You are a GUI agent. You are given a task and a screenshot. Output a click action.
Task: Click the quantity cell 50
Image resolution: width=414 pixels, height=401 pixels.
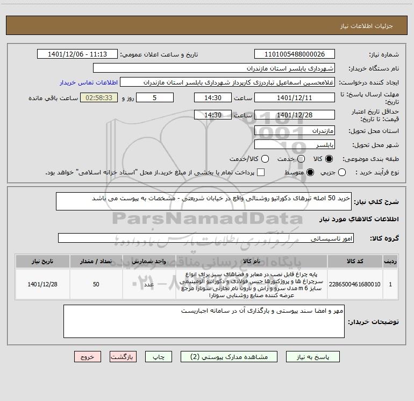(x=96, y=284)
